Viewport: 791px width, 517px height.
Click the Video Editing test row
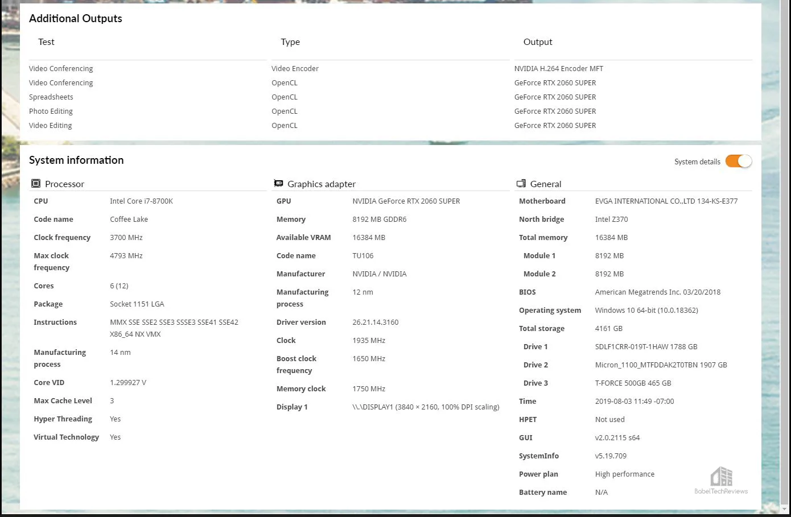click(x=50, y=126)
